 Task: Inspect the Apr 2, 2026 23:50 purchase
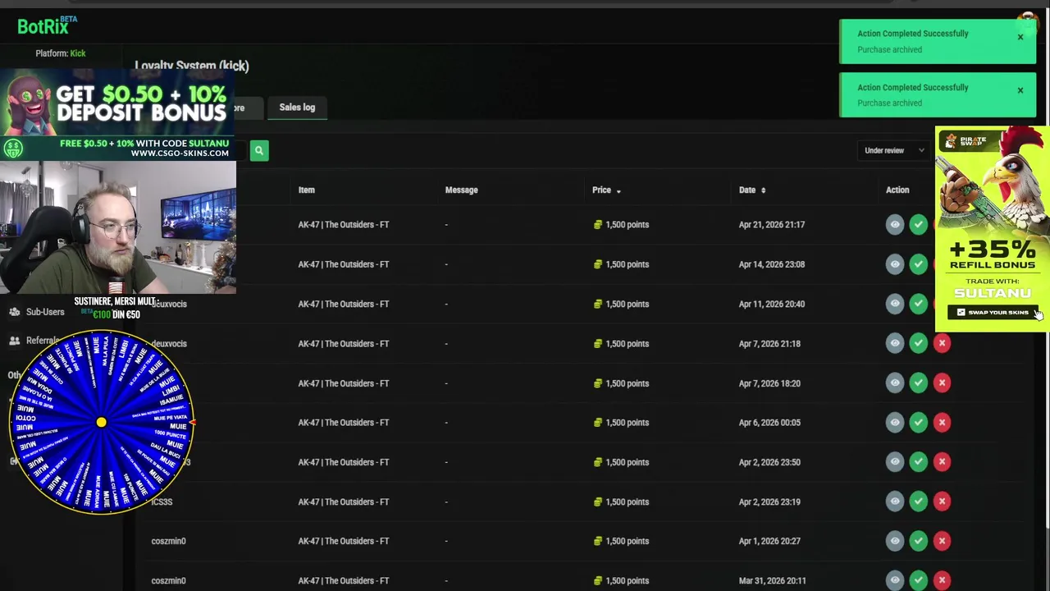coord(895,461)
